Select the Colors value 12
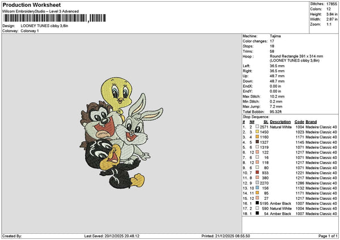The image size is (340, 240). pyautogui.click(x=329, y=9)
